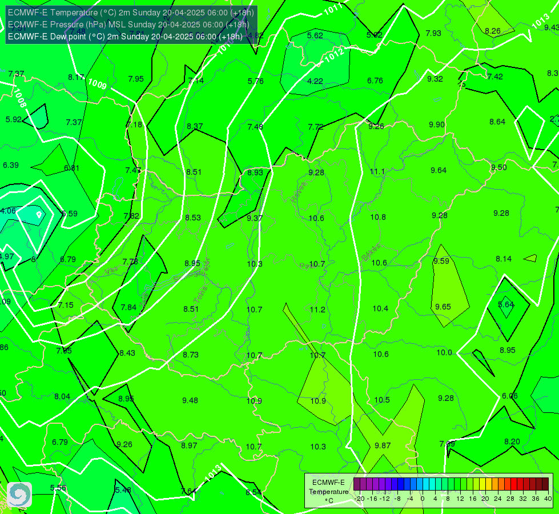The height and width of the screenshot is (514, 559).
Task: Click the 5.62 temperature value
Action: (315, 35)
